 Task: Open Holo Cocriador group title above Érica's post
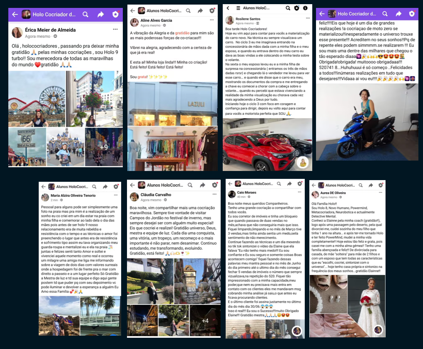[x=54, y=15]
